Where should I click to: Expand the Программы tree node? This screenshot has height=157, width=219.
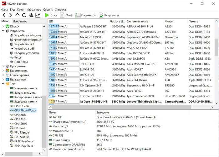click(x=3, y=66)
